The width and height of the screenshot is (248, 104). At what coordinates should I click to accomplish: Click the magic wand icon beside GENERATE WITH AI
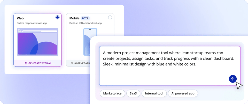pyautogui.click(x=26, y=63)
